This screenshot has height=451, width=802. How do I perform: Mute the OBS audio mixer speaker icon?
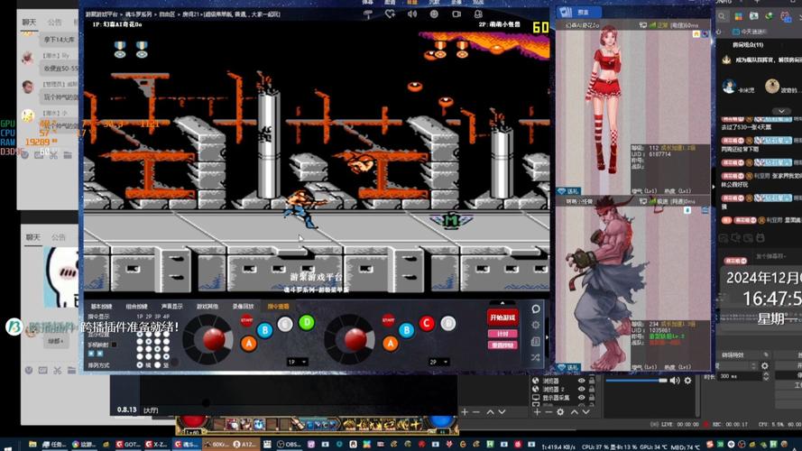675,381
